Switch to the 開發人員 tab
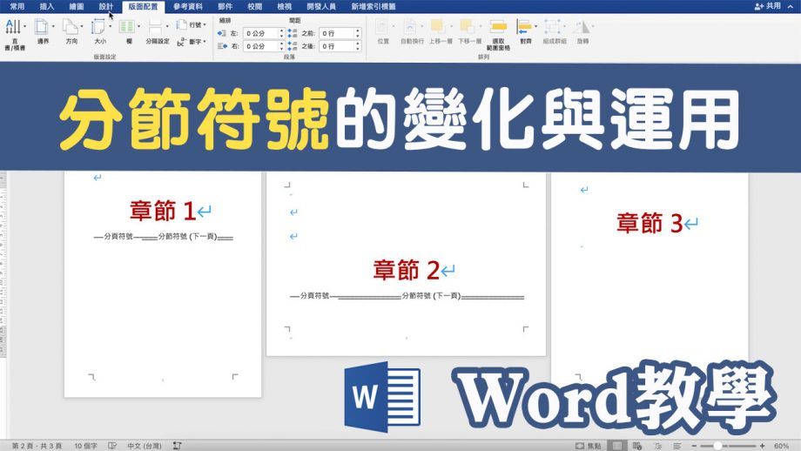Viewport: 801px width, 451px height. coord(321,6)
